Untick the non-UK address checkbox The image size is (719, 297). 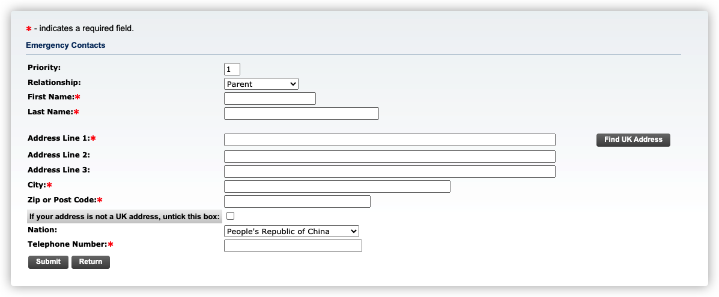click(x=230, y=216)
